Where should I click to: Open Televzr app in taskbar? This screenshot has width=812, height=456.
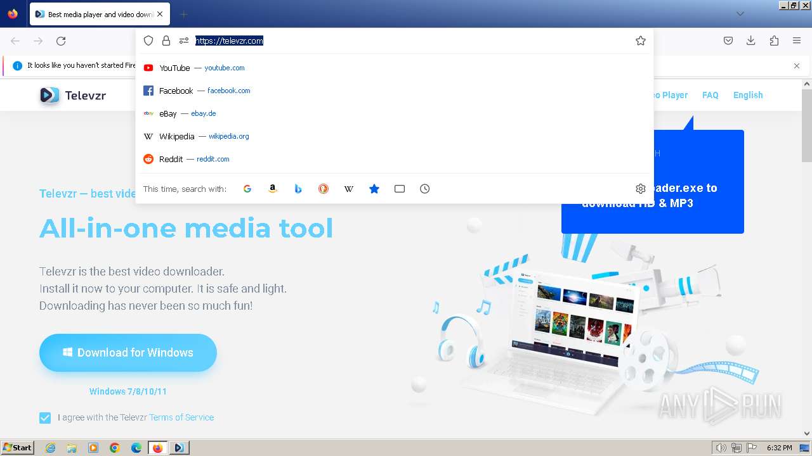[179, 448]
